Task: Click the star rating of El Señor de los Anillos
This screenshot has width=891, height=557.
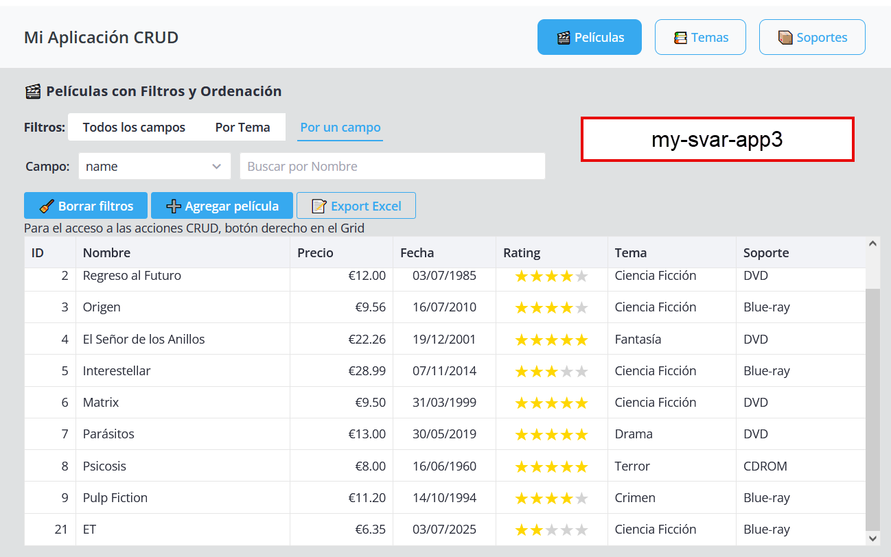Action: pos(552,339)
